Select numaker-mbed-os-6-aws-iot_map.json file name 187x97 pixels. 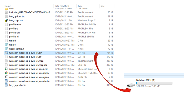click(x=29, y=77)
